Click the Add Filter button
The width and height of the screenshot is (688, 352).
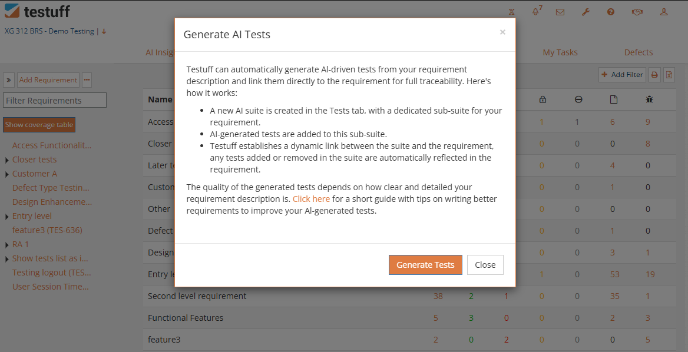pyautogui.click(x=622, y=75)
